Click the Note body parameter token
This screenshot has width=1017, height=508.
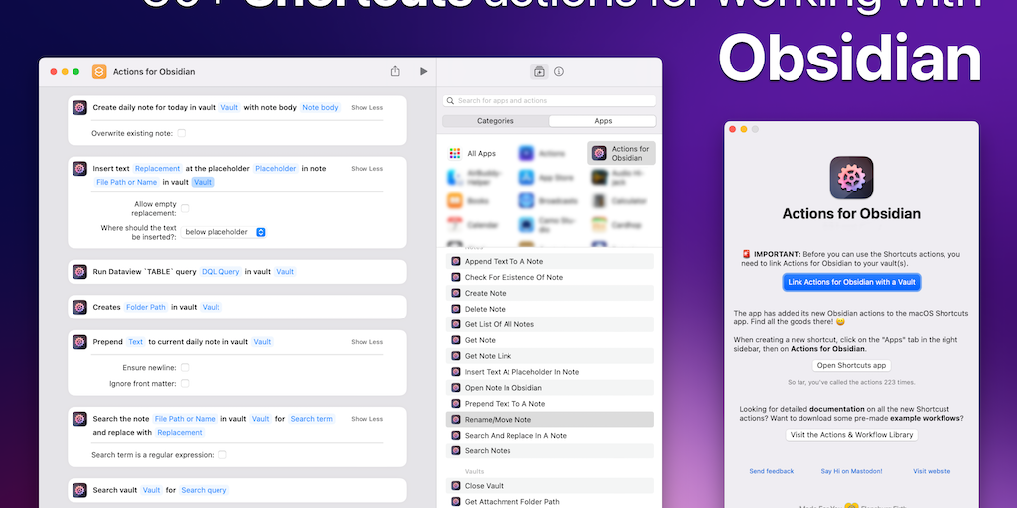(320, 107)
